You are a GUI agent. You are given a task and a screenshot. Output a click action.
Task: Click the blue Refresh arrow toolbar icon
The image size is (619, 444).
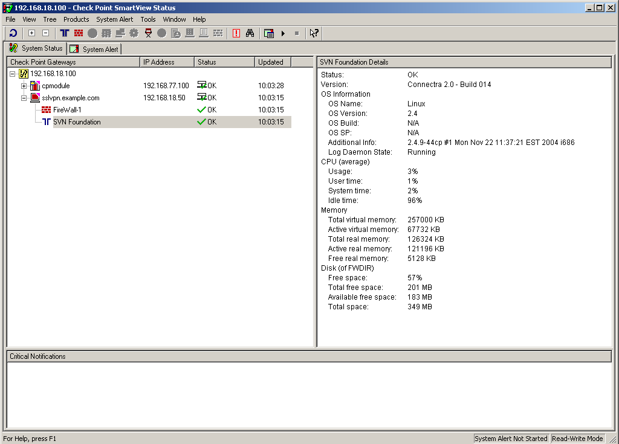pos(13,34)
